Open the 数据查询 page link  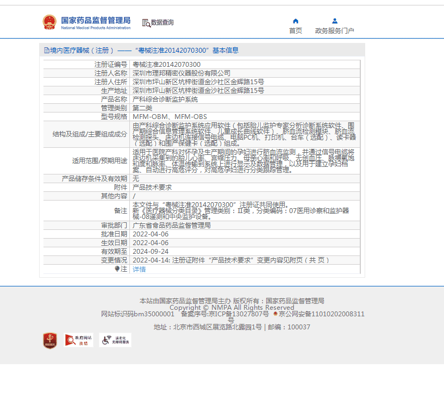point(162,23)
